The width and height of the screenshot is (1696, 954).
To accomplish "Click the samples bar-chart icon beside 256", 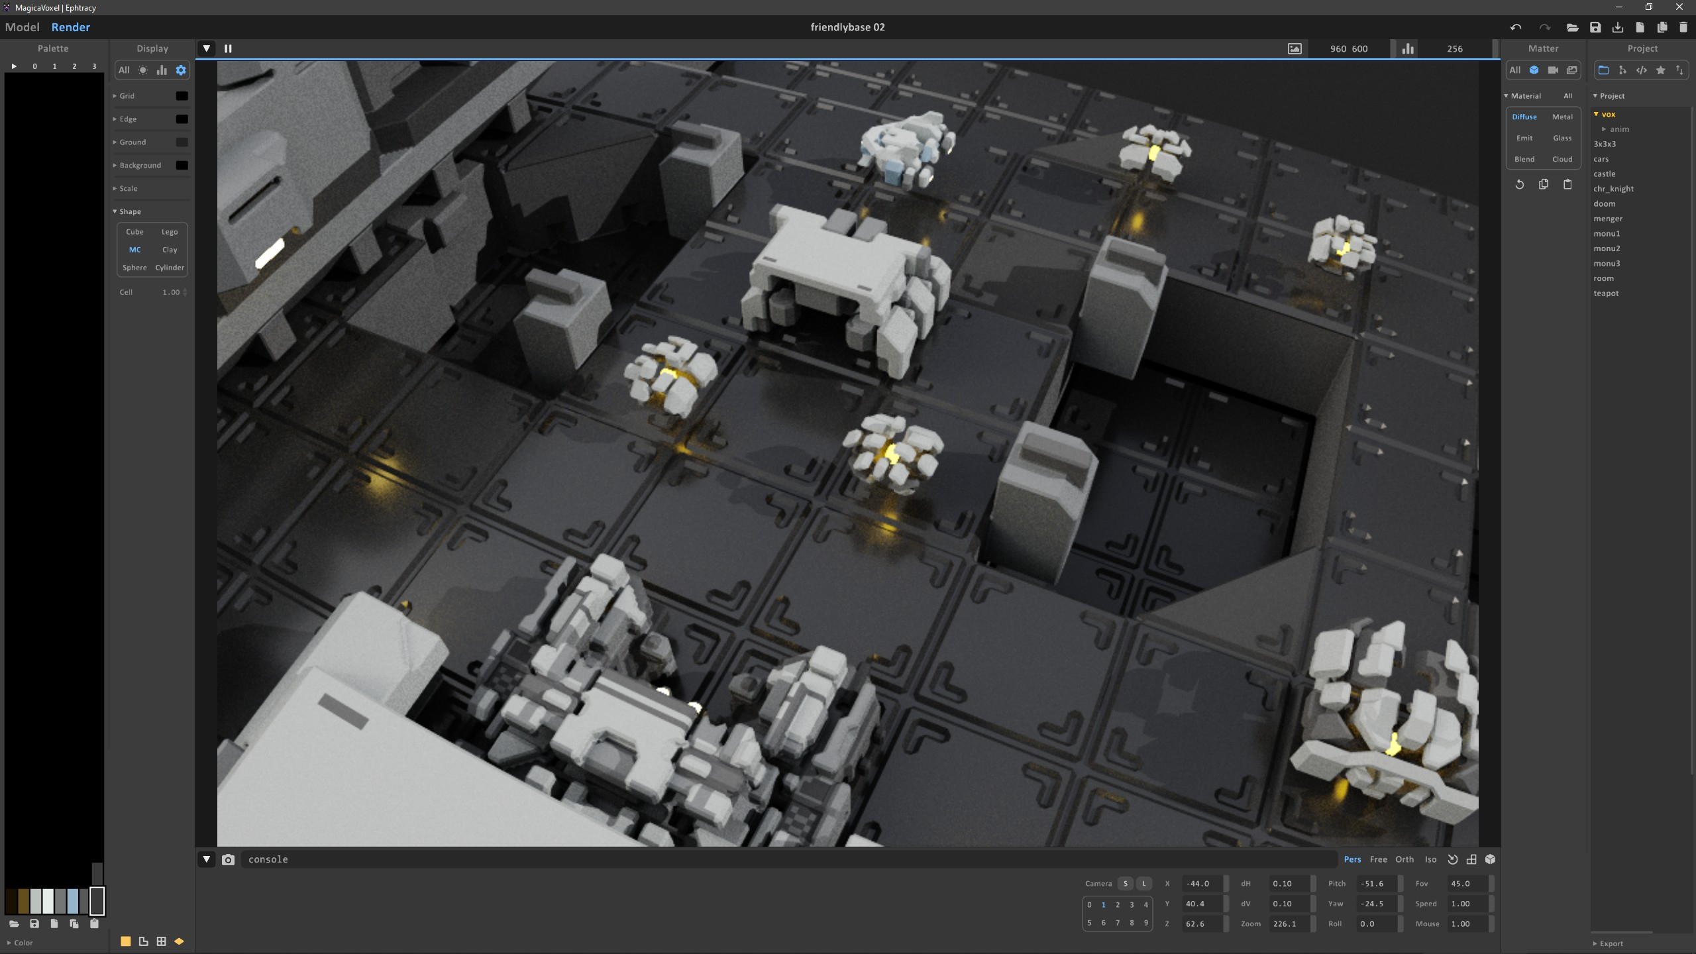I will click(1408, 48).
